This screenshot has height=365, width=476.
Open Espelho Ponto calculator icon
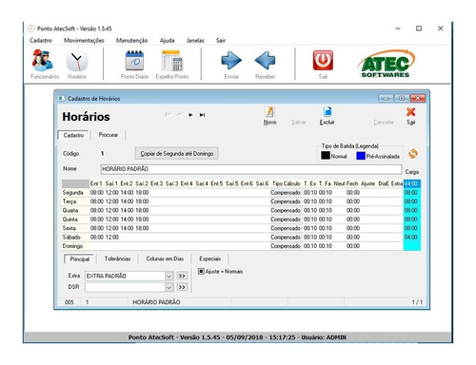[172, 61]
